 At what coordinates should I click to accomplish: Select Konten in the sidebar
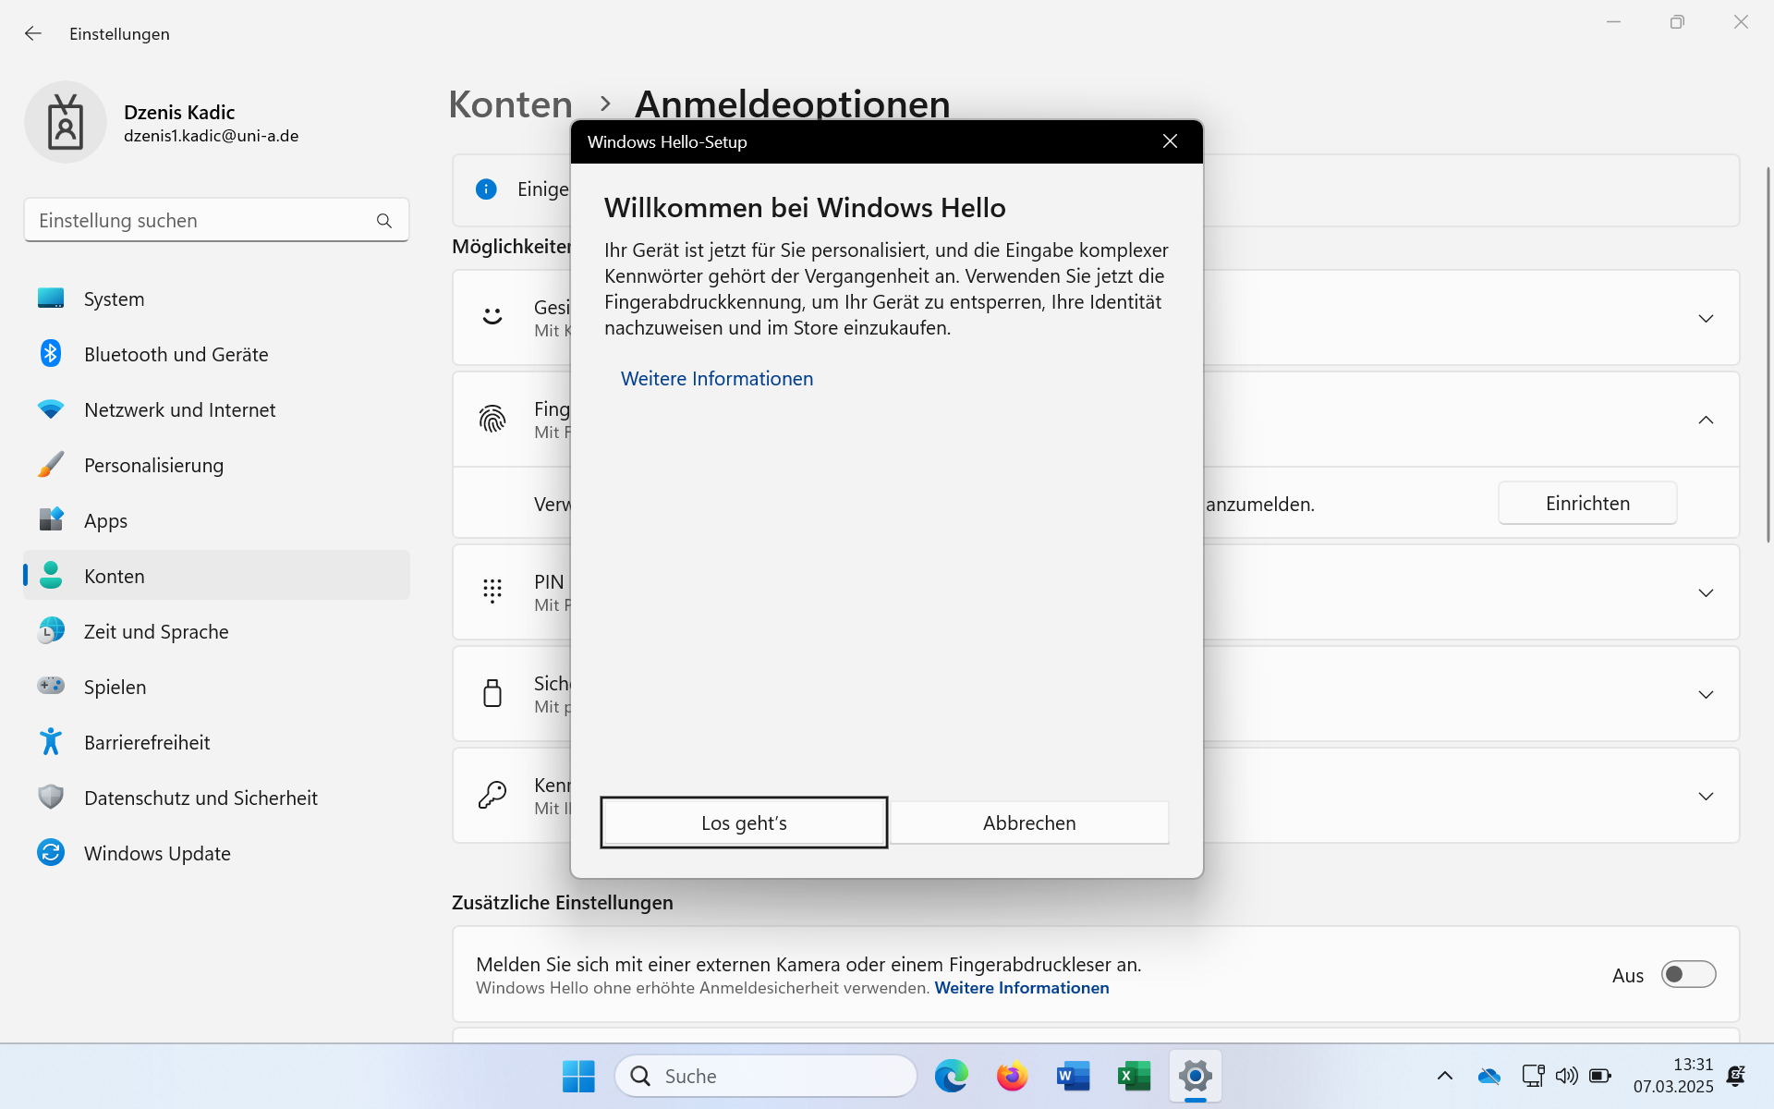[x=216, y=576]
